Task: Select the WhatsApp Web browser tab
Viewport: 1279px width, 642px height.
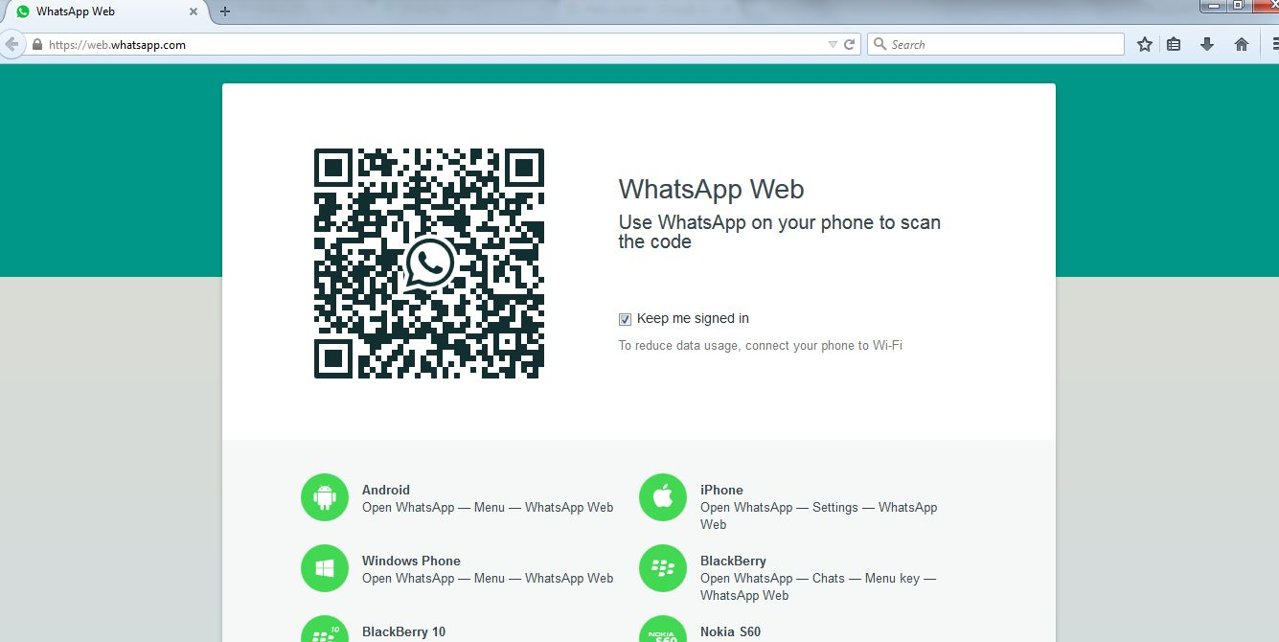Action: coord(106,11)
